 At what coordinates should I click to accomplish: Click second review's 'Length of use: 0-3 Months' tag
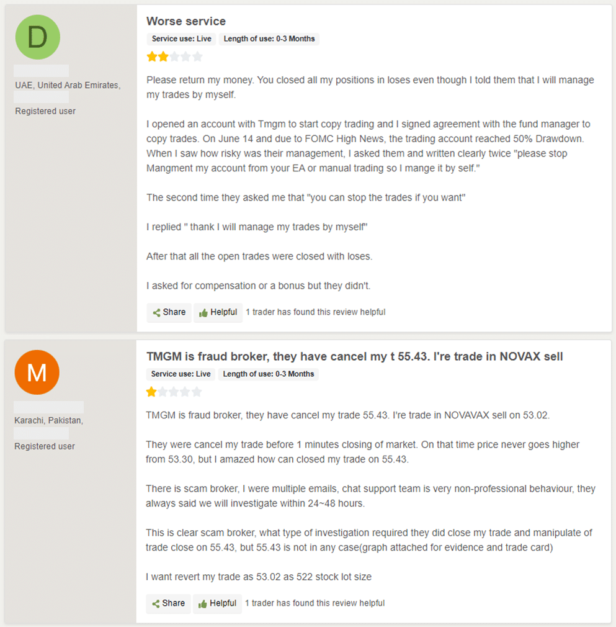[x=269, y=374]
